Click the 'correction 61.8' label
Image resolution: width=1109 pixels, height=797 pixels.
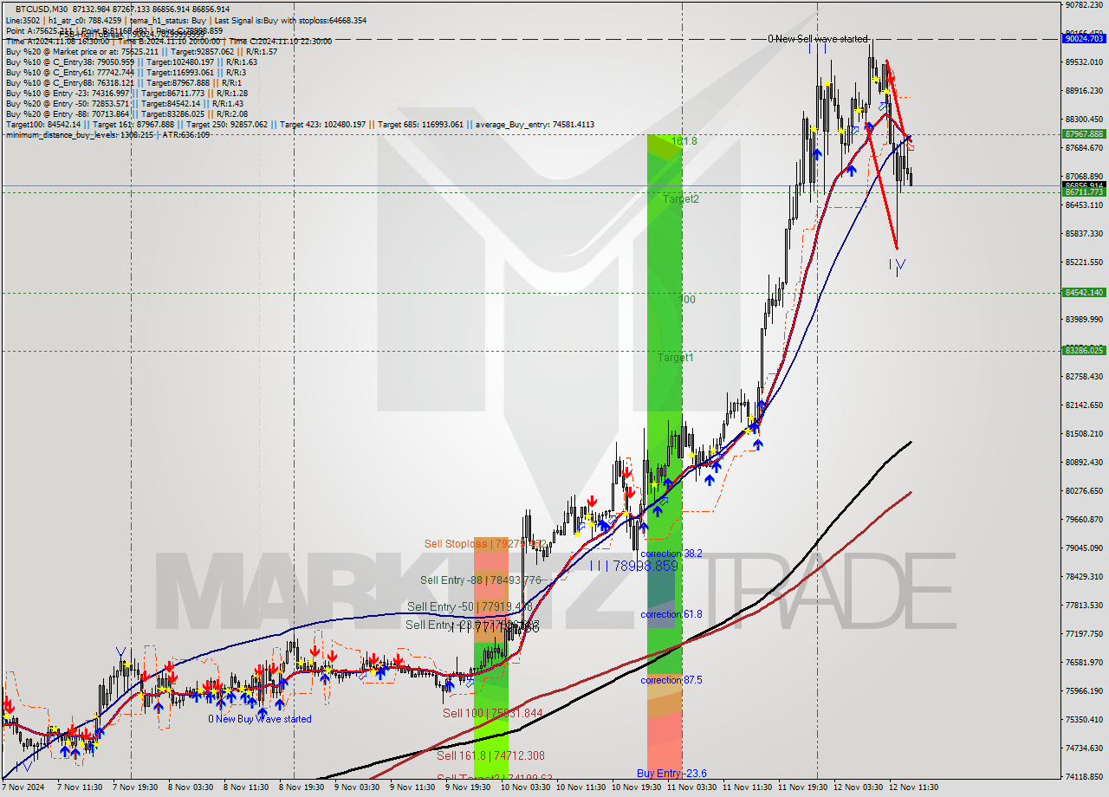pyautogui.click(x=671, y=614)
